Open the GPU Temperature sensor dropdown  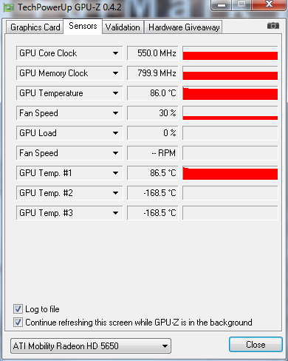point(115,93)
